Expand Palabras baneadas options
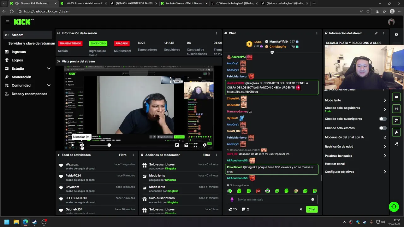This screenshot has height=227, width=404. [385, 156]
